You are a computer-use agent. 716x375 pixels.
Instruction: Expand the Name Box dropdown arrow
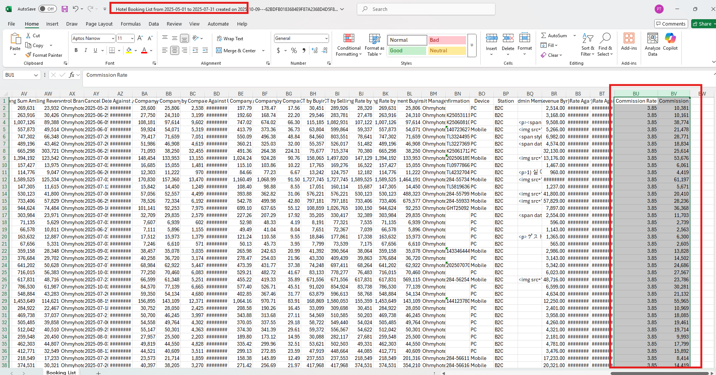pos(36,75)
